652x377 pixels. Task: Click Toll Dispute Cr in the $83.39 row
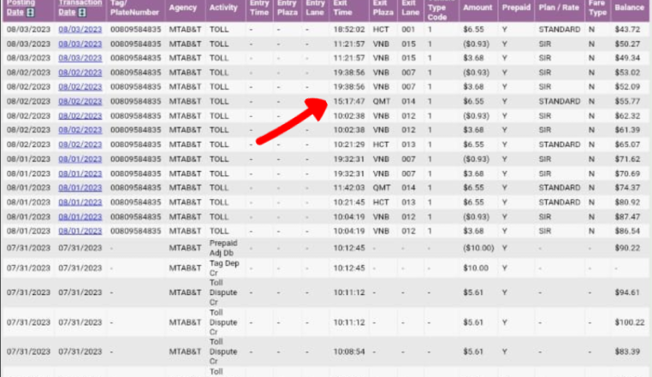pyautogui.click(x=223, y=351)
